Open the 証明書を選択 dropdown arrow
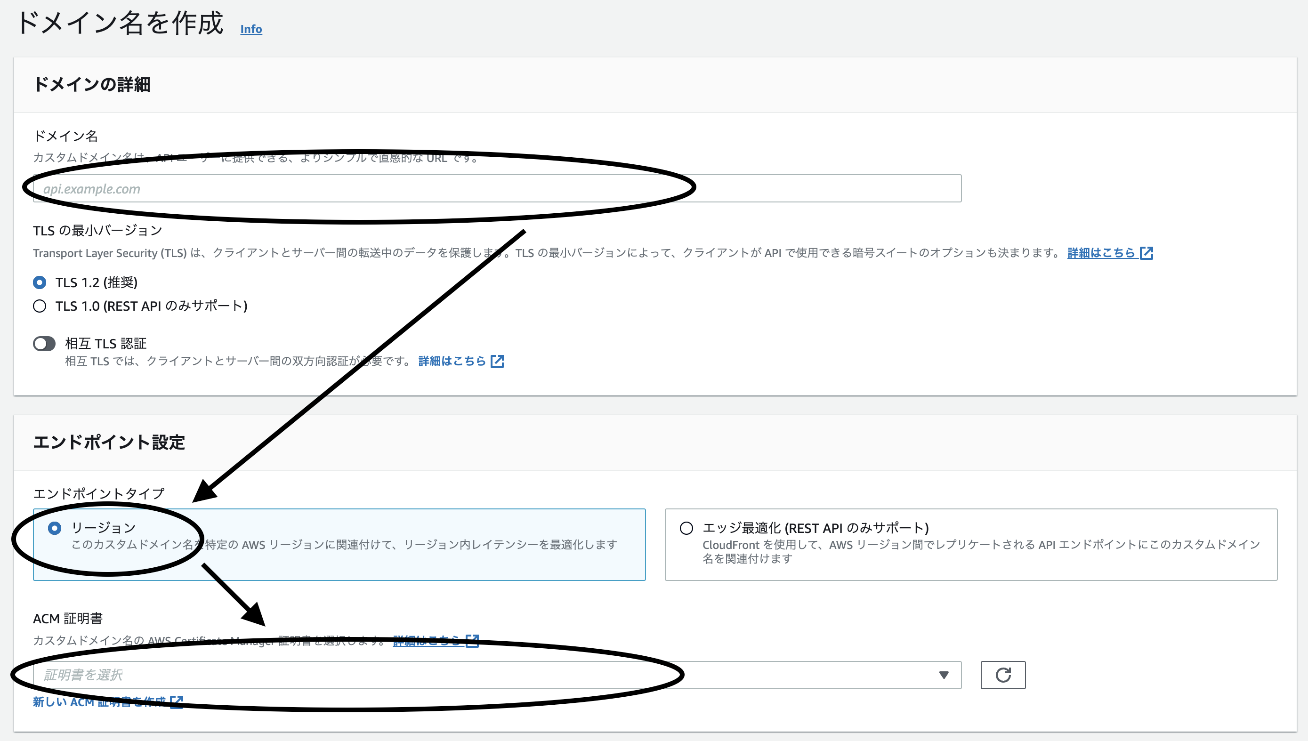Screen dimensions: 1308x741 (944, 675)
